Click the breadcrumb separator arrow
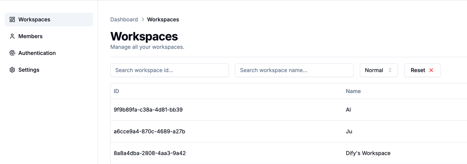Image resolution: width=467 pixels, height=164 pixels. point(143,20)
